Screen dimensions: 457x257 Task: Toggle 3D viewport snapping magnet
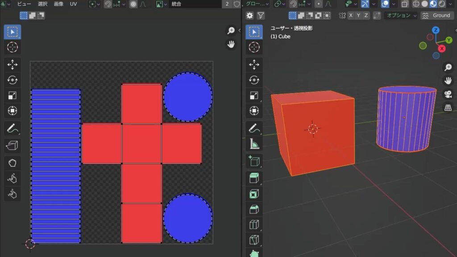(x=293, y=4)
